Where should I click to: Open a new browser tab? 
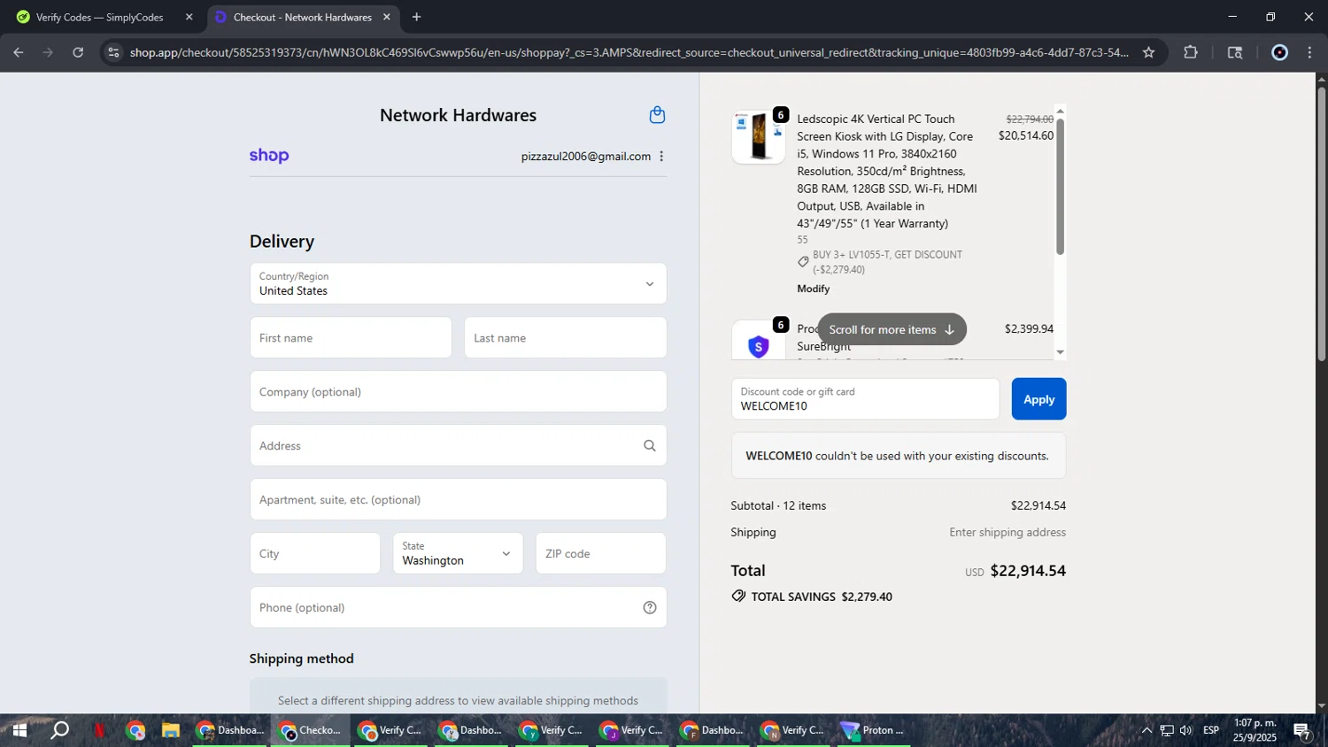click(x=416, y=17)
